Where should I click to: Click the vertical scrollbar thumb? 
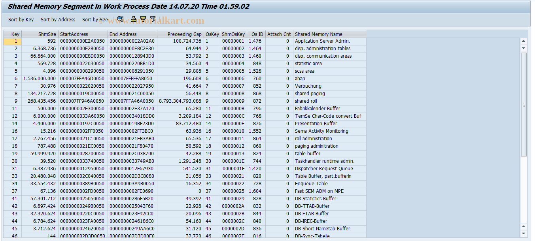(x=524, y=104)
